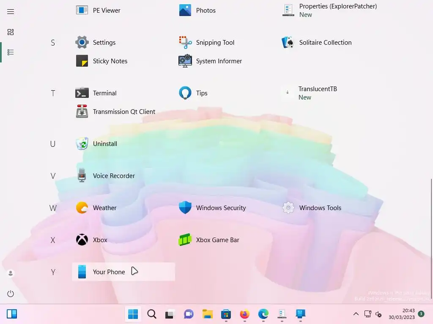Viewport: 433px width, 324px height.
Task: Open Windows Security
Action: click(227, 208)
